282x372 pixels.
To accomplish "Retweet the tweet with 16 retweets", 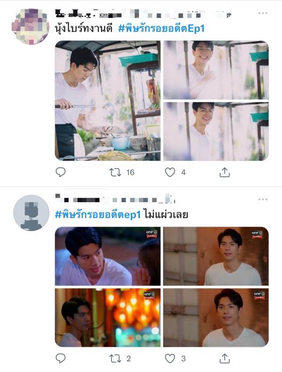I will (x=115, y=172).
